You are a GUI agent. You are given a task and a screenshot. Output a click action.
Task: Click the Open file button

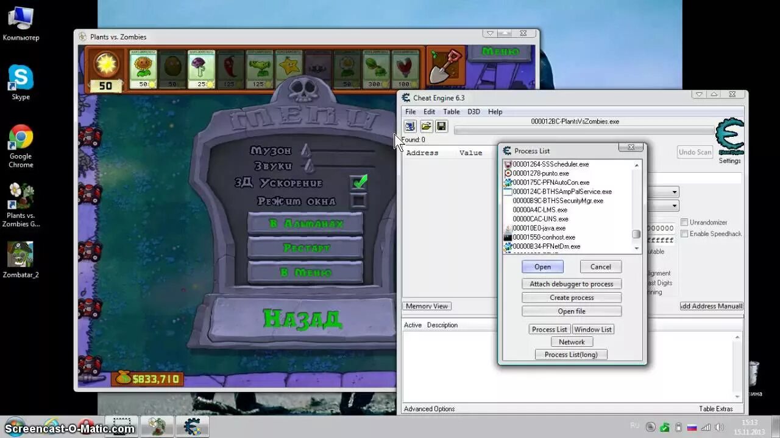(572, 311)
